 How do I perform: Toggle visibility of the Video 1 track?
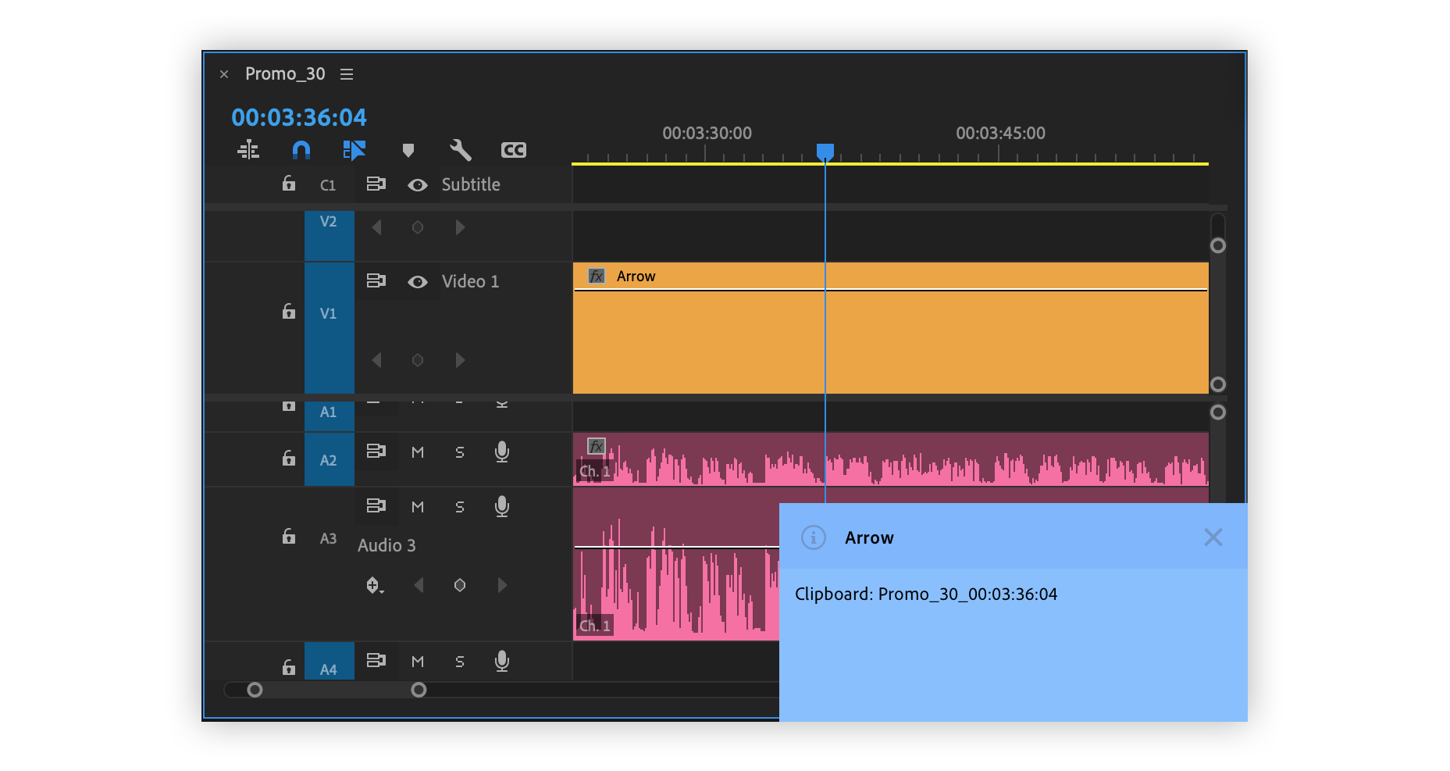click(x=418, y=281)
